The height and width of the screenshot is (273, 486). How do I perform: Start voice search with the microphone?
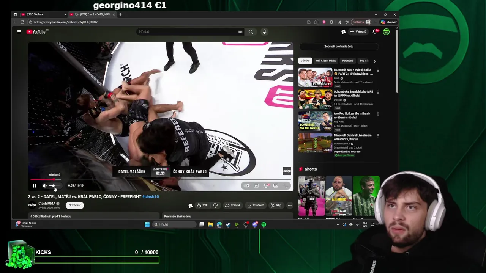click(264, 32)
